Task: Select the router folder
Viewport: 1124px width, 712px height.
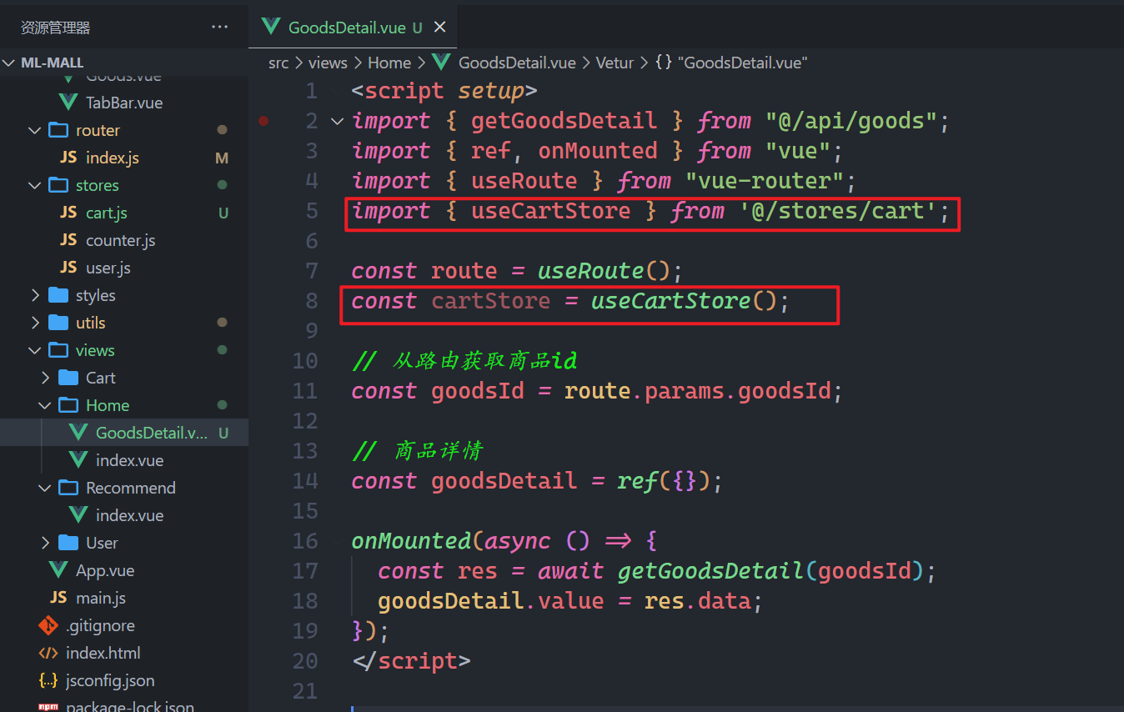Action: tap(98, 130)
